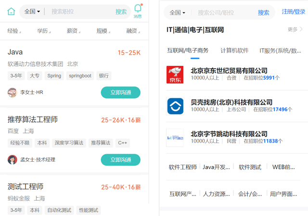Open 北京字节跳动科技有限公司 company name
Image resolution: width=308 pixels, height=216 pixels.
229,134
